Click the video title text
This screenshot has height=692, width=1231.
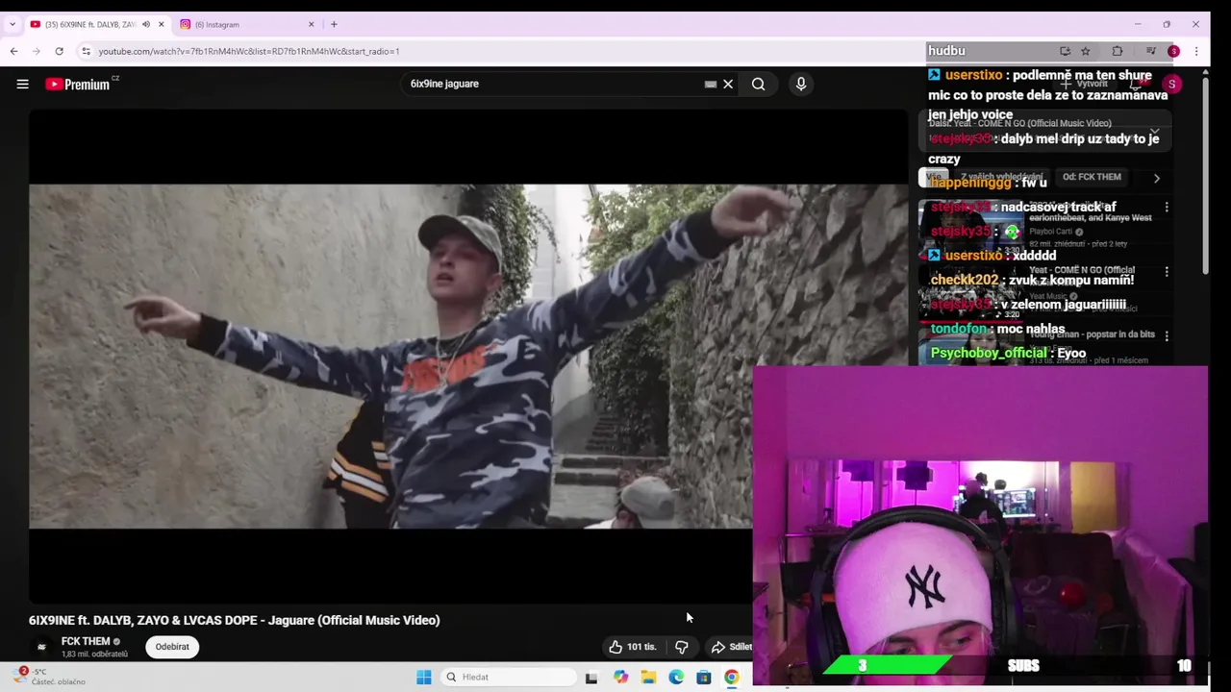pos(234,620)
